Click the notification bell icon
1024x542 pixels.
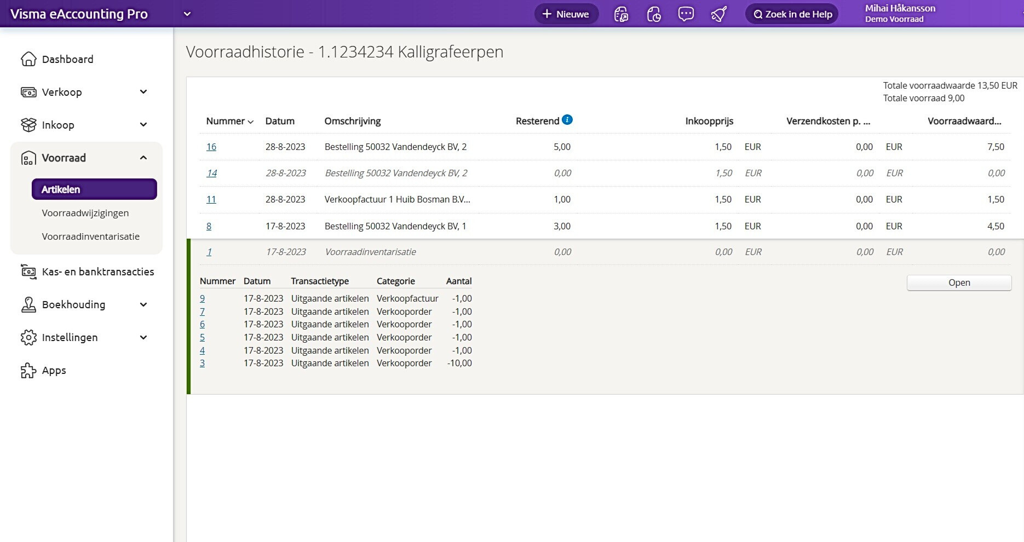pos(718,14)
